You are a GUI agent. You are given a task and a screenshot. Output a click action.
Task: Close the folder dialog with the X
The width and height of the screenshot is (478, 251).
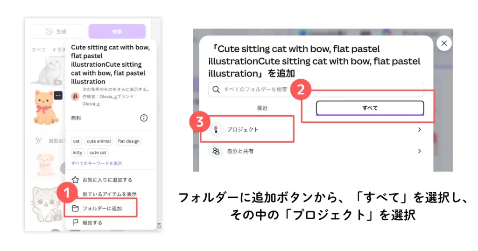(443, 43)
